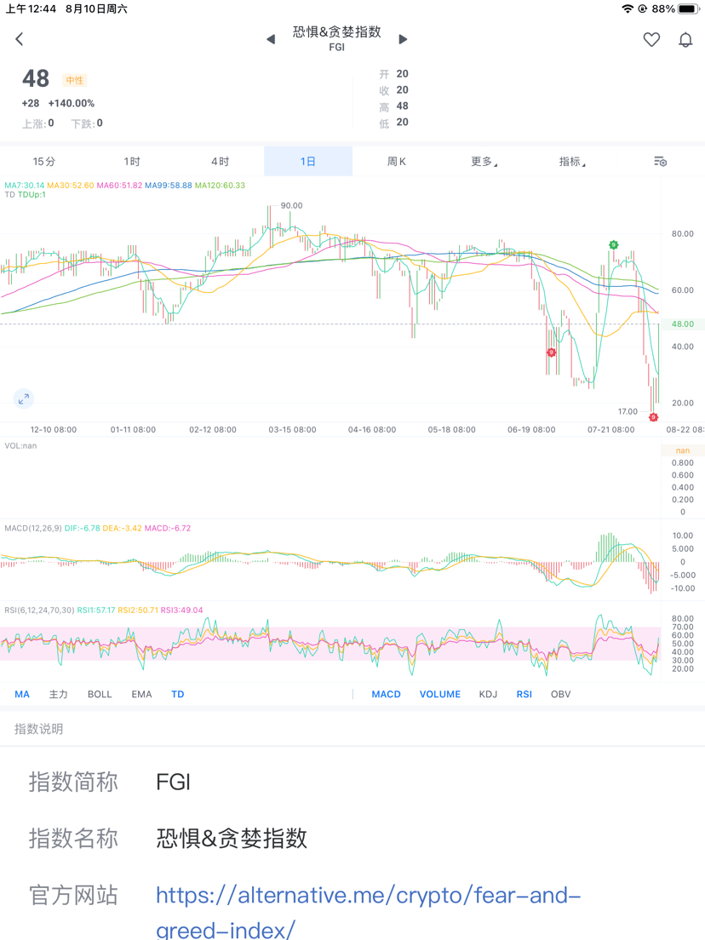Toggle the 主力 overlay indicator
Screen dimensions: 705x940
[x=58, y=694]
